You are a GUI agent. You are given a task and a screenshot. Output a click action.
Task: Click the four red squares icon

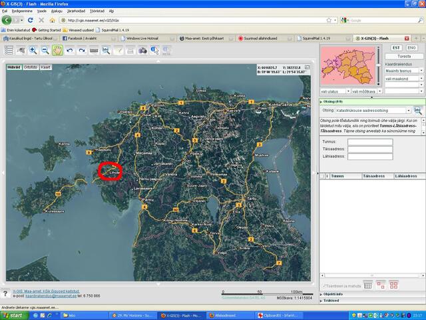[393, 285]
